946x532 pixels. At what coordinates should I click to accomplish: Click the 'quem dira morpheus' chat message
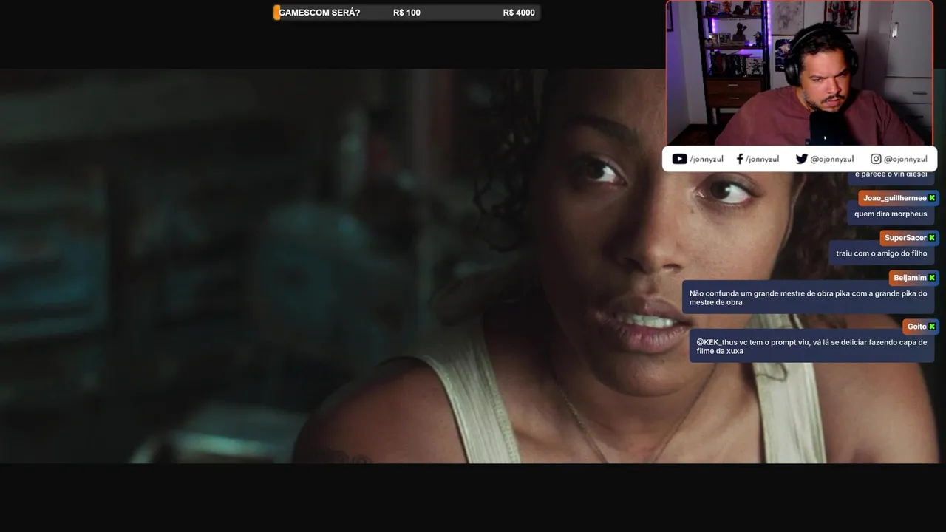(x=891, y=214)
